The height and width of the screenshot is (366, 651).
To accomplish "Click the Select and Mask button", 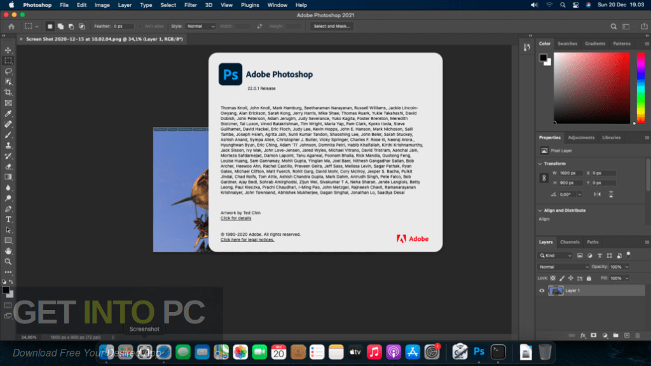I will point(331,26).
